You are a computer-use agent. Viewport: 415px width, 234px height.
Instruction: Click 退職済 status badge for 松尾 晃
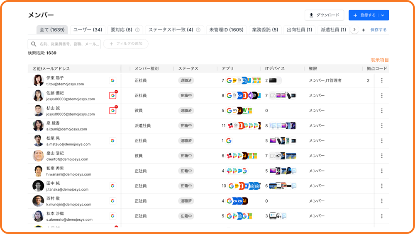[186, 140]
